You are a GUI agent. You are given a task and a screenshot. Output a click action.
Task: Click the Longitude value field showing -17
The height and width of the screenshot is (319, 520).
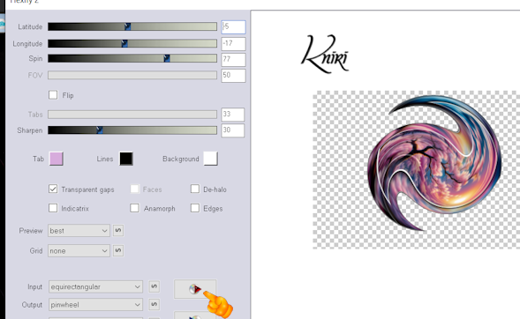pyautogui.click(x=233, y=43)
